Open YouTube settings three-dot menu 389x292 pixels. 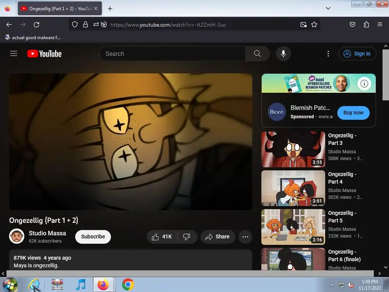coord(328,54)
